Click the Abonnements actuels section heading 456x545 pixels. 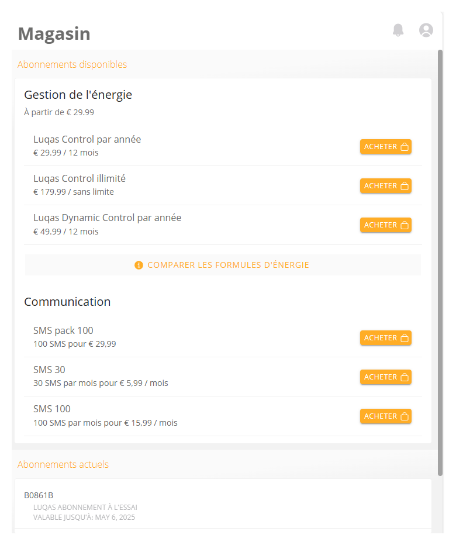click(63, 465)
